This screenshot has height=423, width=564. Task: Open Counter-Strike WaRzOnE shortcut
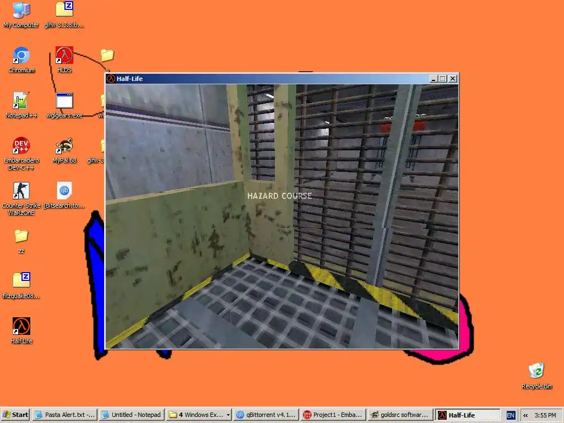pos(21,199)
